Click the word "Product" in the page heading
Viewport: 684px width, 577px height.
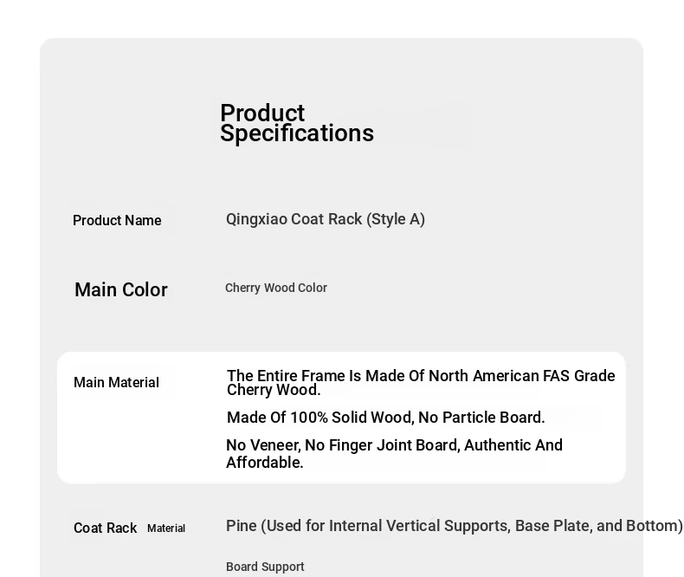(262, 113)
